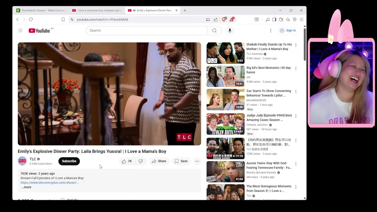Cast or picture-in-picture icon in address bar
The height and width of the screenshot is (212, 377).
click(208, 19)
